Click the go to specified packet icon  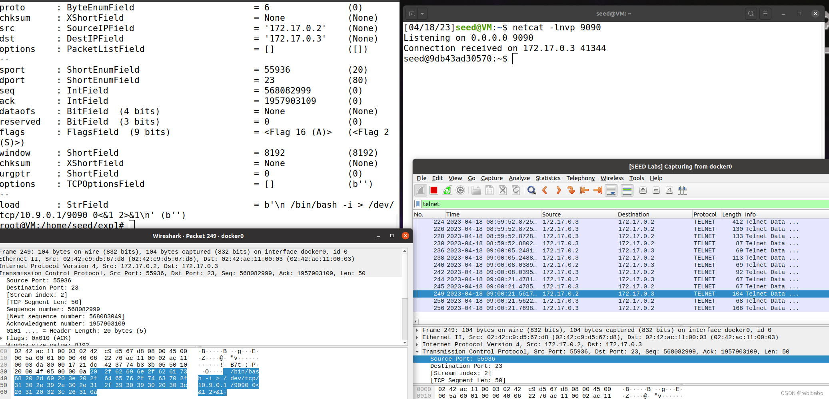[x=571, y=191]
